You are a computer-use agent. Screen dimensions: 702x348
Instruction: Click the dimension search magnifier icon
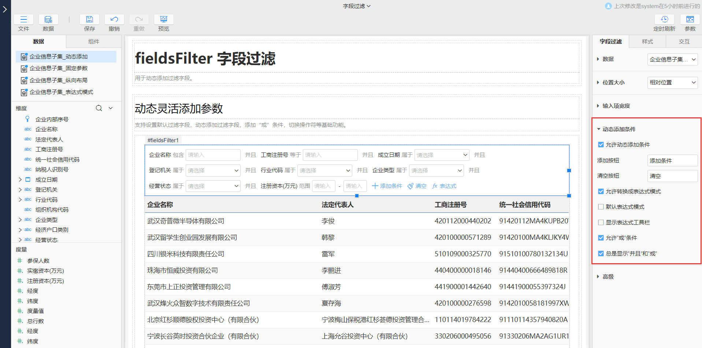[x=99, y=108]
